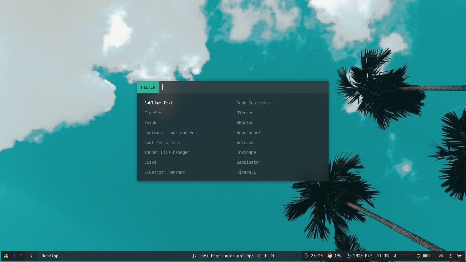466x262 pixels.
Task: Click the 0% battery value
Action: (x=386, y=256)
